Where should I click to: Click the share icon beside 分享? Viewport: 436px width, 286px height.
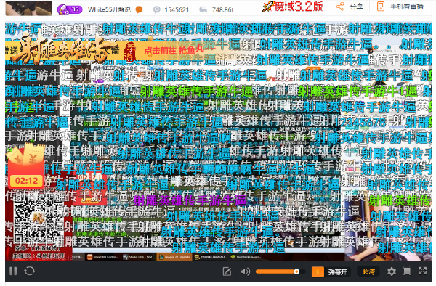(x=340, y=7)
